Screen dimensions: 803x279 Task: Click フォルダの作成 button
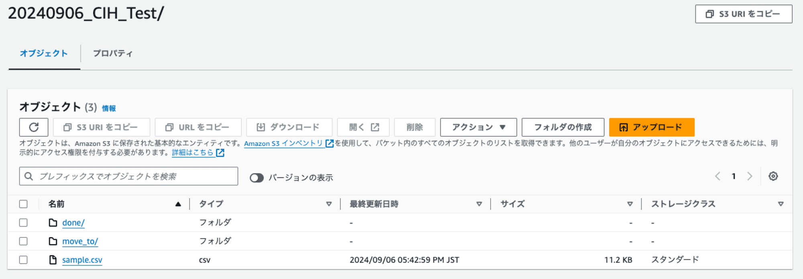click(x=563, y=127)
